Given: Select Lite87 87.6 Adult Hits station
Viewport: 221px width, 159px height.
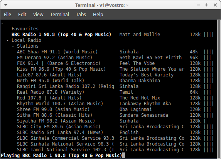Looking at the screenshot, I should click(49, 75).
